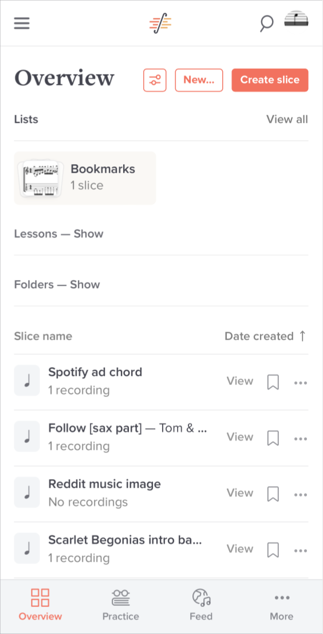
Task: Click the Soundslice logo at top
Action: pos(160,23)
